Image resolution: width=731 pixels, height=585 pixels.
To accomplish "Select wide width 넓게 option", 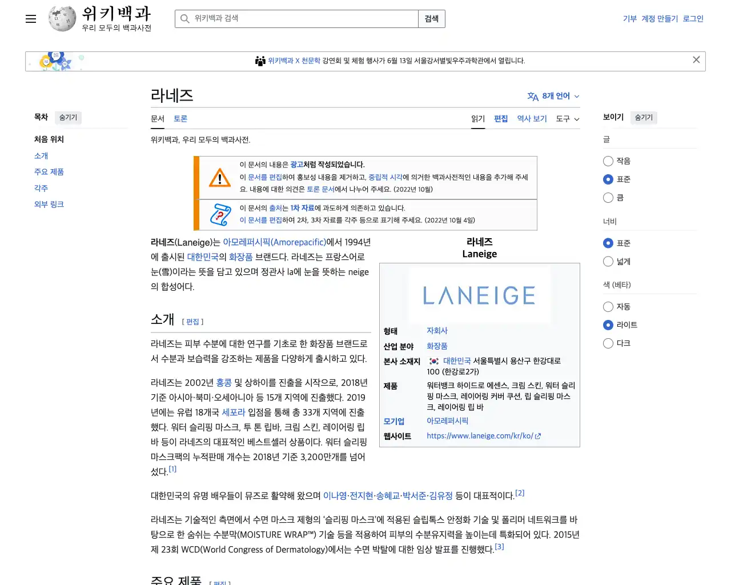I will pos(608,262).
